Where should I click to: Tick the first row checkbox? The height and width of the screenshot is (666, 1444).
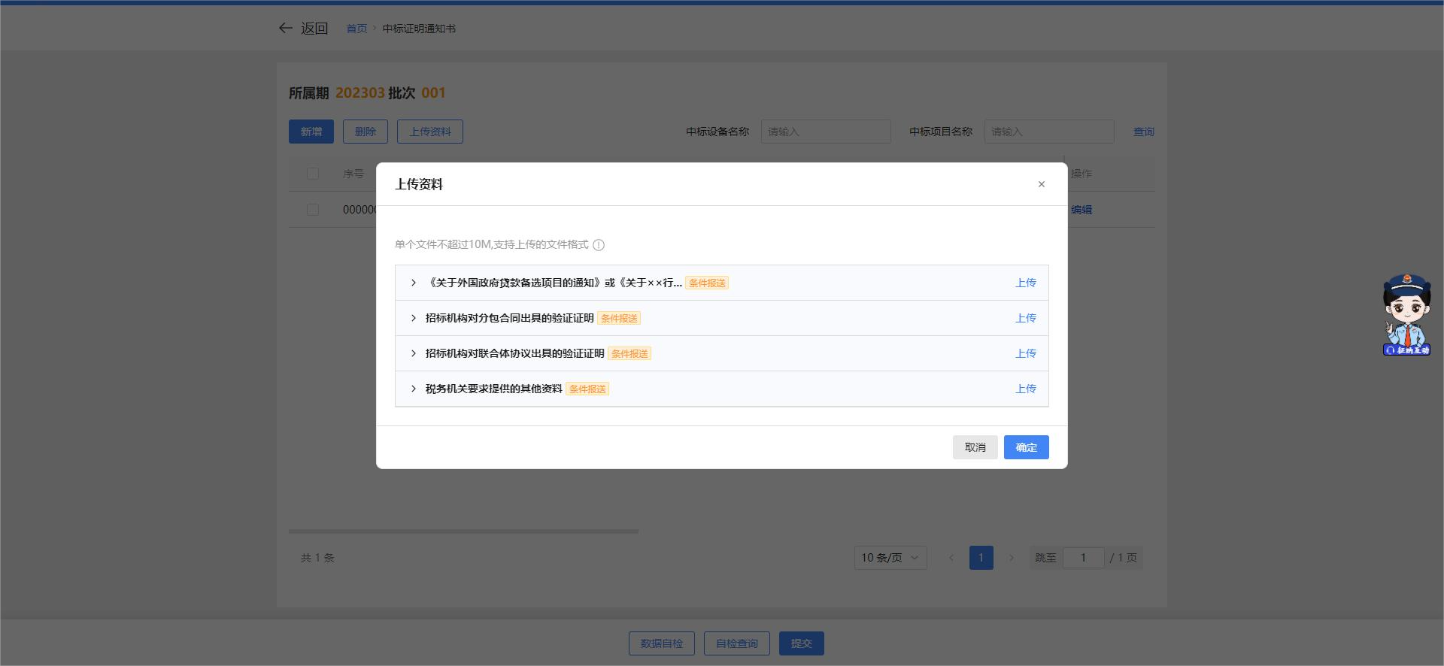[313, 210]
